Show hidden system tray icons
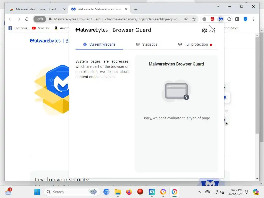This screenshot has width=264, height=198. [199, 192]
